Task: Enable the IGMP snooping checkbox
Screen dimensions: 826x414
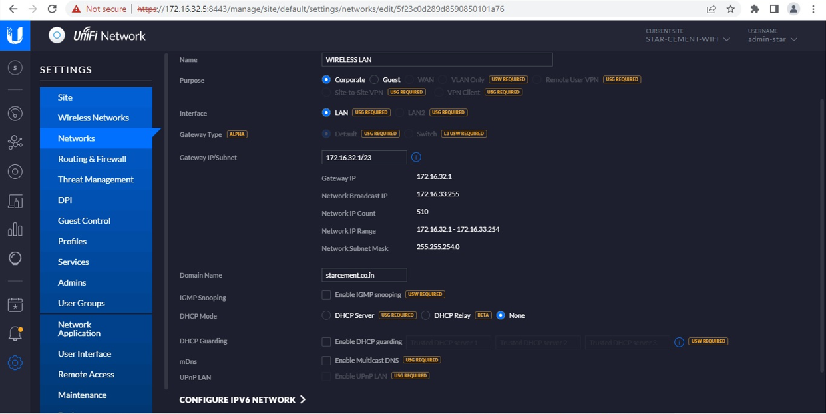Action: (326, 294)
